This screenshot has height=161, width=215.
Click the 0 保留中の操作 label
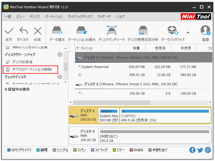coord(17,89)
